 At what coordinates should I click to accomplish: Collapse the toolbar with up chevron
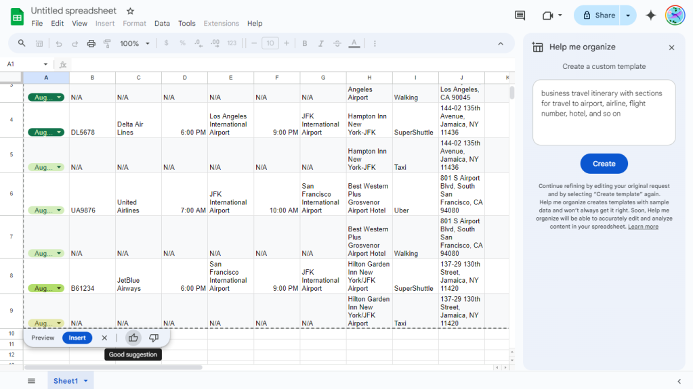501,44
